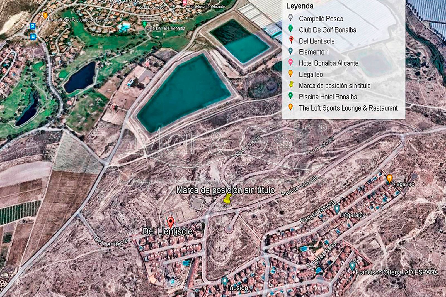Open the orange Loft Sports Lounge map pin
Viewport: 446px width, 297px height.
pos(45,16)
